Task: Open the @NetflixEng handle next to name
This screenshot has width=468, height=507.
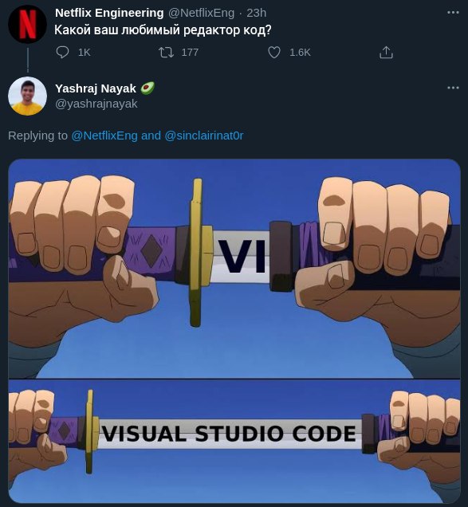Action: [x=201, y=13]
